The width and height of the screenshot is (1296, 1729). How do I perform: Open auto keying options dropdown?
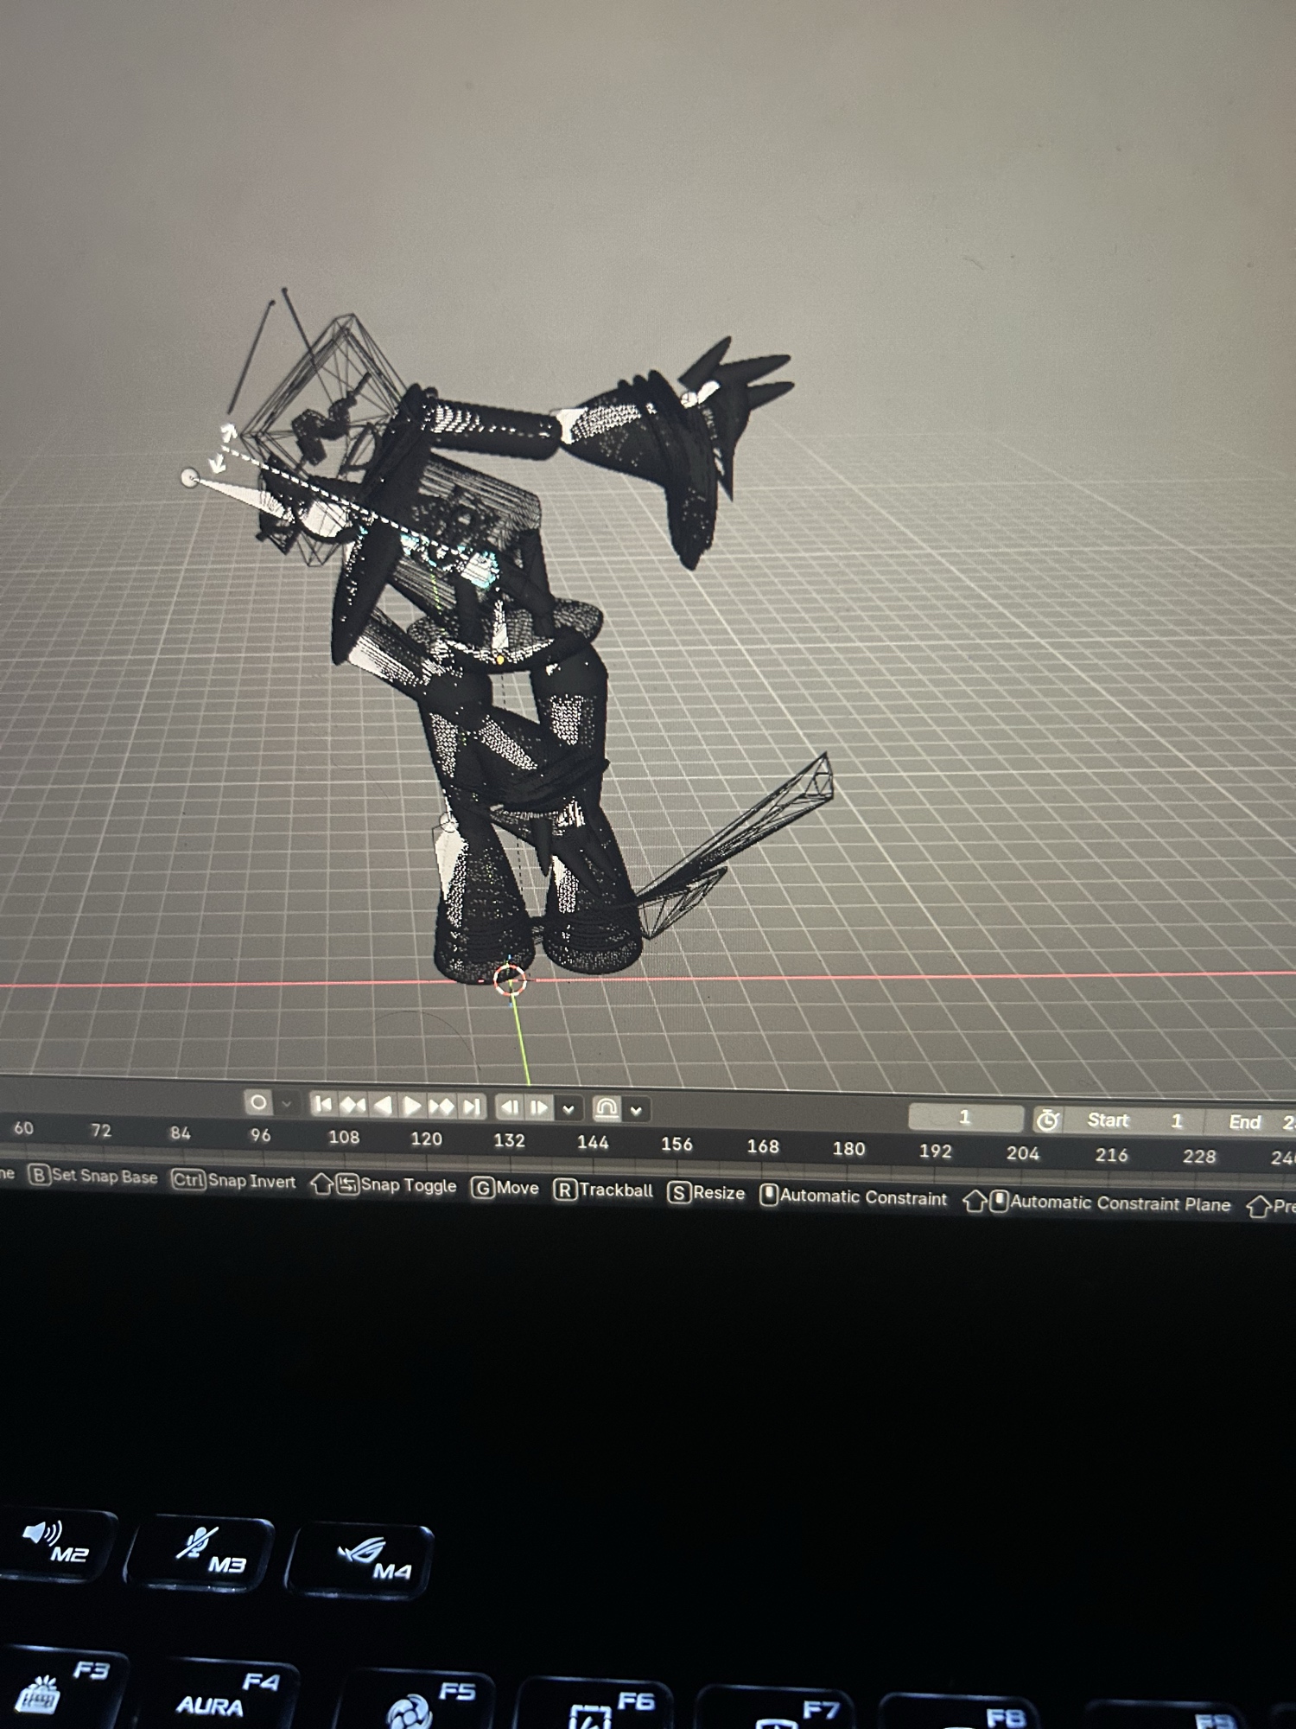pos(286,1104)
